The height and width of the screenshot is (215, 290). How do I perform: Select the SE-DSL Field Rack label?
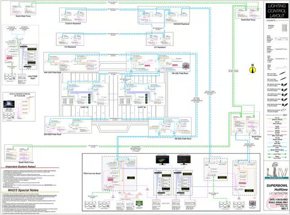point(183,139)
